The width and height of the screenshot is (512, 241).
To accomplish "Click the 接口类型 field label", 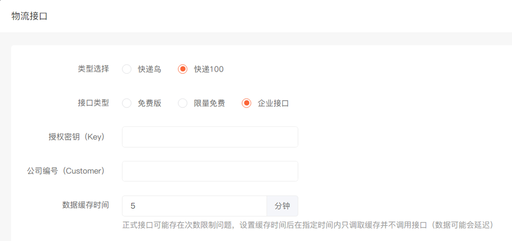I will (93, 103).
